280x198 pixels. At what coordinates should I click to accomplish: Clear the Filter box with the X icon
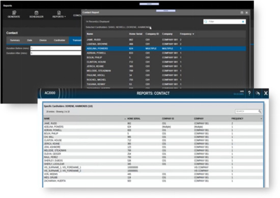pyautogui.click(x=243, y=21)
